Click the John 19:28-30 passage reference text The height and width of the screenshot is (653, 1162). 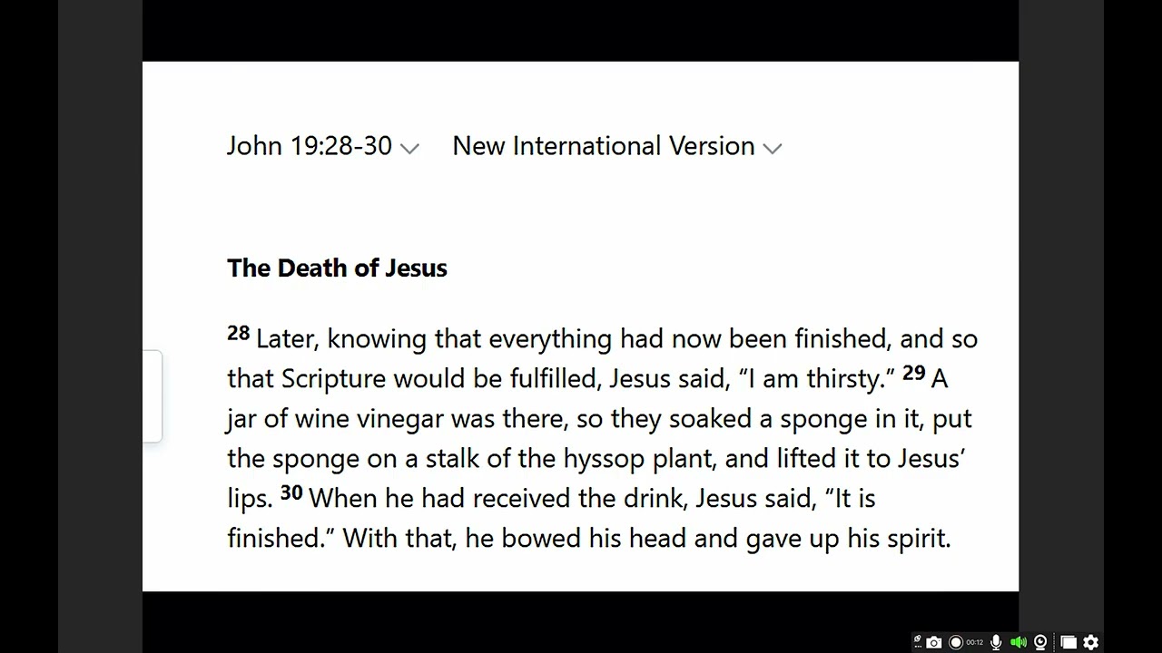click(309, 146)
